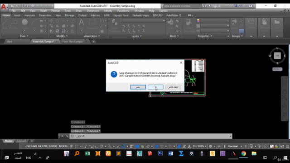Toggle snap mode in status bar

(77, 146)
